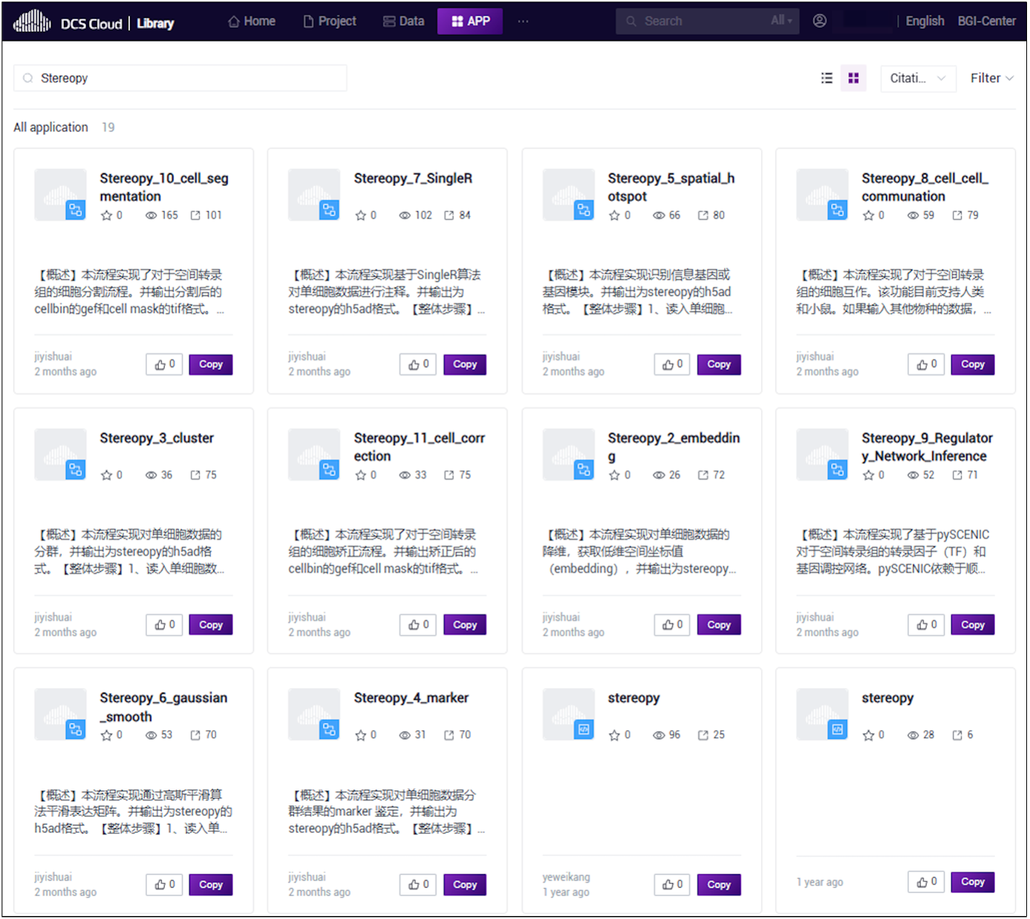Copy the Stereopy_9_Regulatory_Network_Inference app
This screenshot has width=1030, height=919.
[x=973, y=625]
